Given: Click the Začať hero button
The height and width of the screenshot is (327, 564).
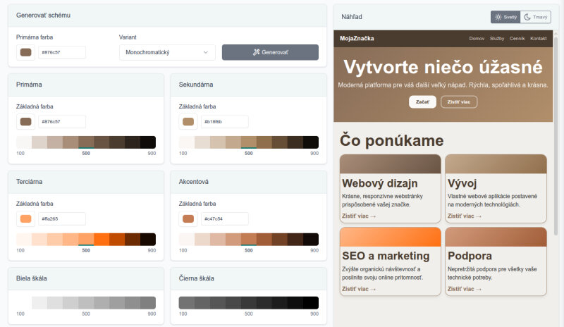Looking at the screenshot, I should click(422, 101).
